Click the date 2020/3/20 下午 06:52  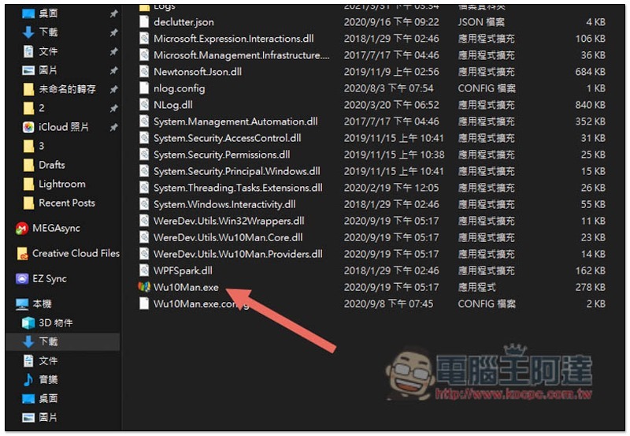click(x=391, y=105)
